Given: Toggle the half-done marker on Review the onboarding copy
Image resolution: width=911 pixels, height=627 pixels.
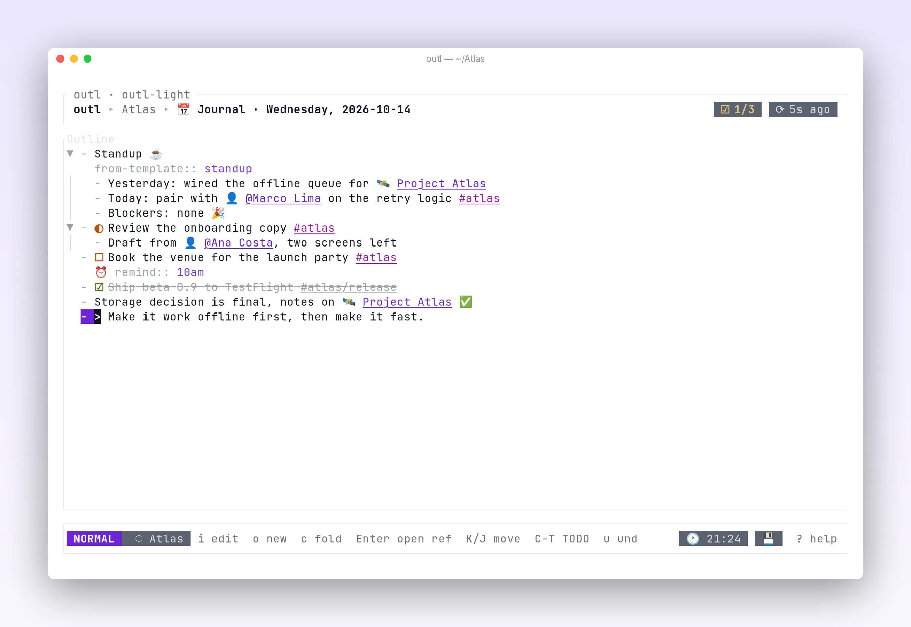Looking at the screenshot, I should coord(99,228).
